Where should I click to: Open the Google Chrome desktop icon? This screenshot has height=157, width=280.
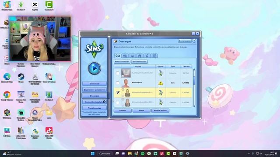(7, 96)
